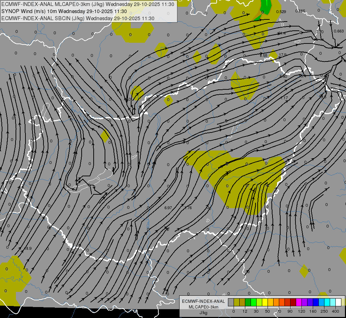Click the 7.70 value on the map
Viewport: 346px width, 318px height.
point(320,32)
